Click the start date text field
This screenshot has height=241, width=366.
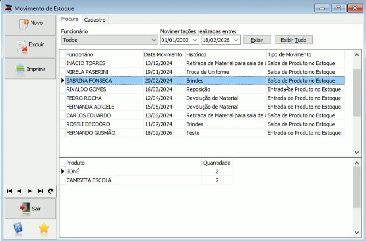click(176, 40)
